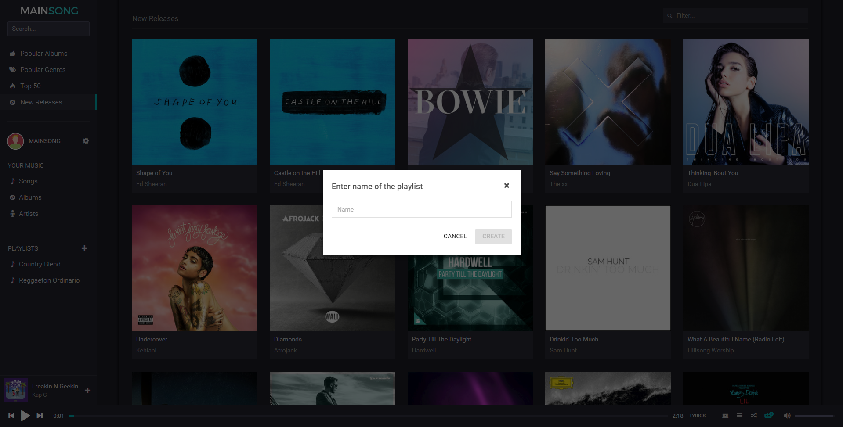Viewport: 843px width, 427px height.
Task: Click the CREATE playlist button
Action: [x=493, y=236]
